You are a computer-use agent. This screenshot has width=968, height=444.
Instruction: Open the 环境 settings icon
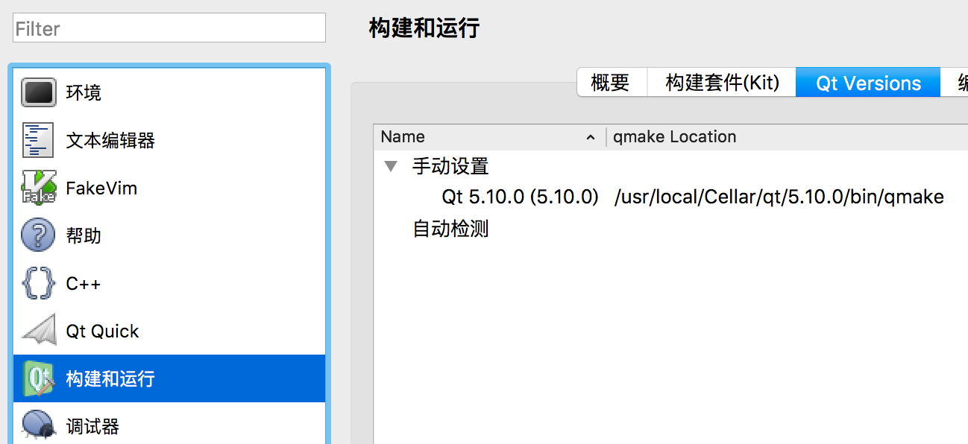39,93
